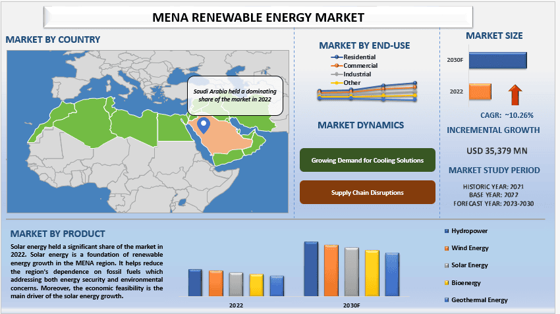Click the yellow bar in the 2022 group
560x314 pixels.
tap(256, 284)
